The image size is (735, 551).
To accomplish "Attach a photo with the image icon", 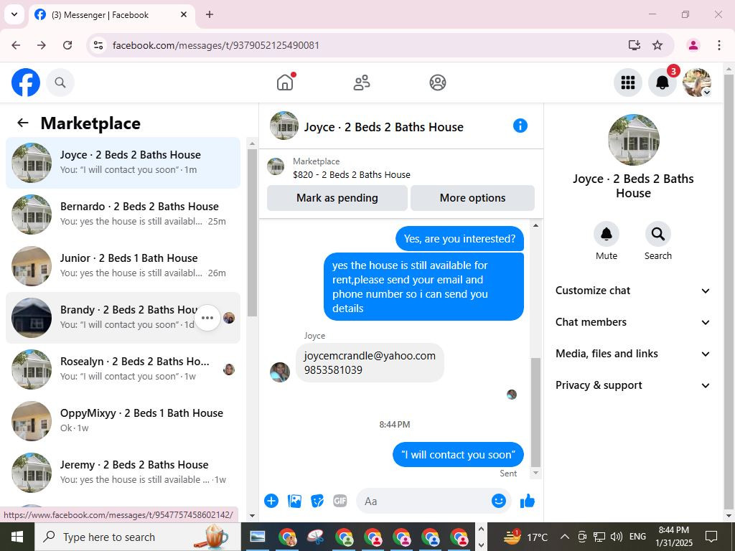I will point(294,501).
